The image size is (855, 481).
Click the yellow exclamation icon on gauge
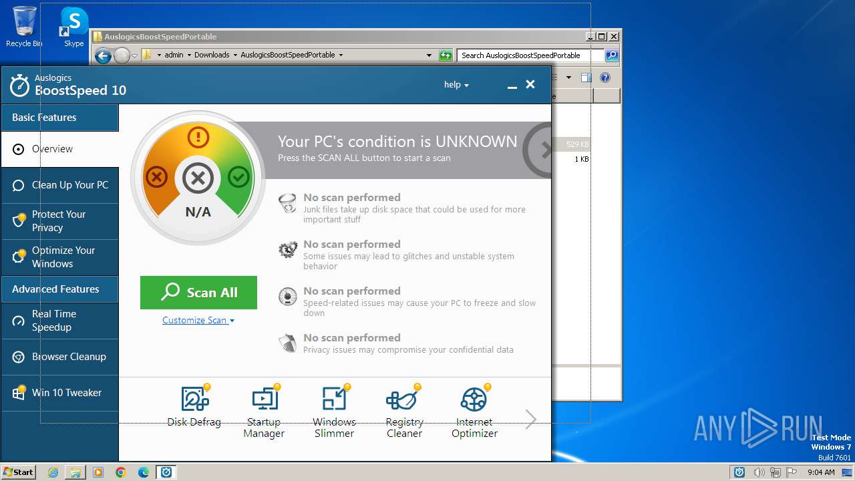pyautogui.click(x=198, y=138)
